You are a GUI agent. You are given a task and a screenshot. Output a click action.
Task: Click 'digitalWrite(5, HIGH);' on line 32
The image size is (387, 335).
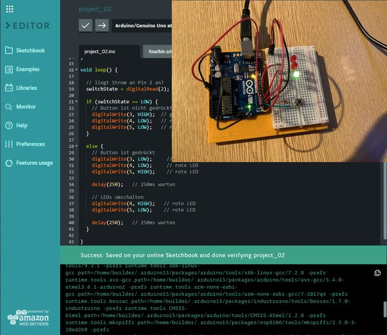[123, 172]
